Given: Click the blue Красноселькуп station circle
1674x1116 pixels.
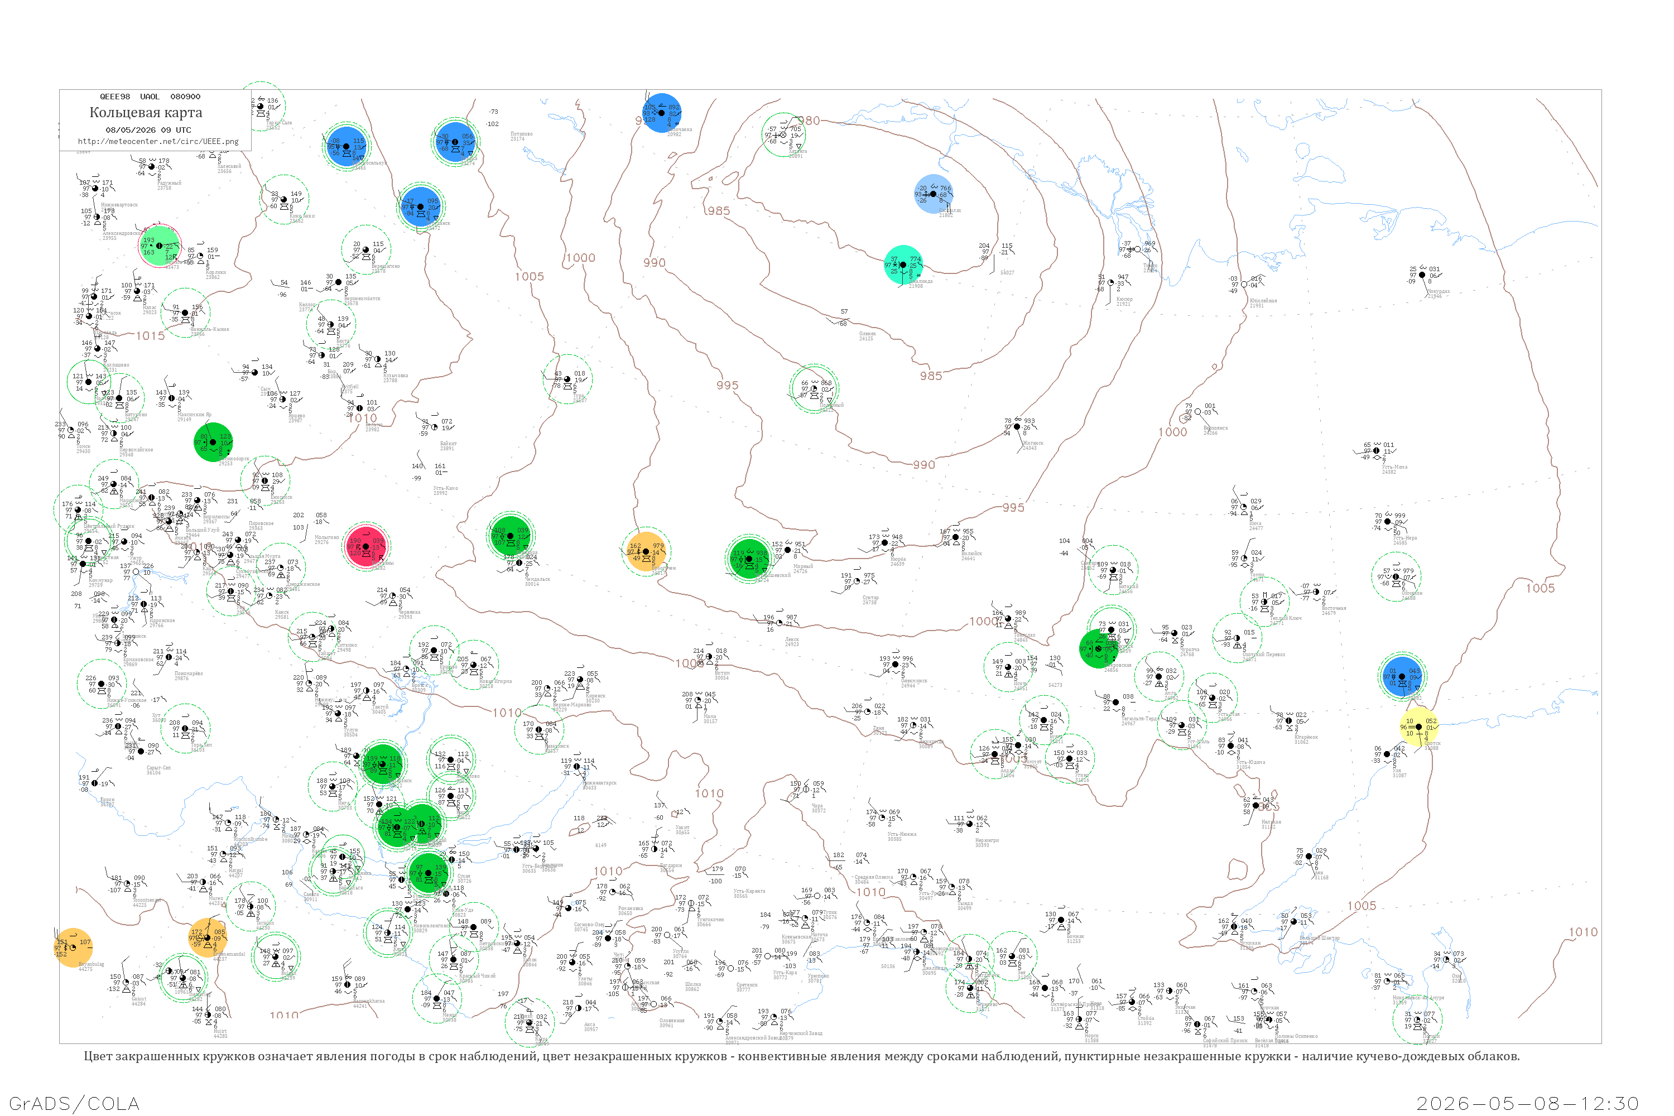Looking at the screenshot, I should click(346, 146).
